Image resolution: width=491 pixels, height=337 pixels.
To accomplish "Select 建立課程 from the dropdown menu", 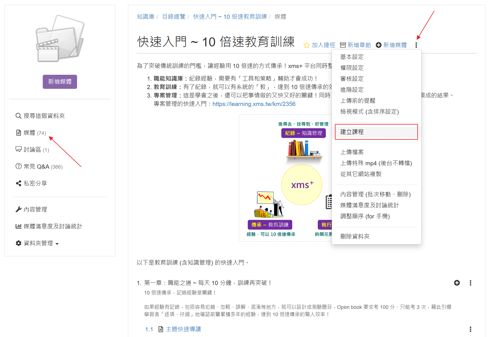I will [x=352, y=132].
